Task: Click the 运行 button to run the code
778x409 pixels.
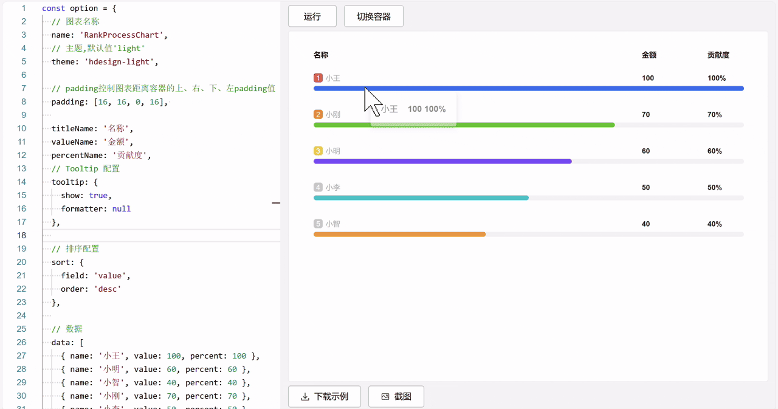Action: tap(312, 16)
